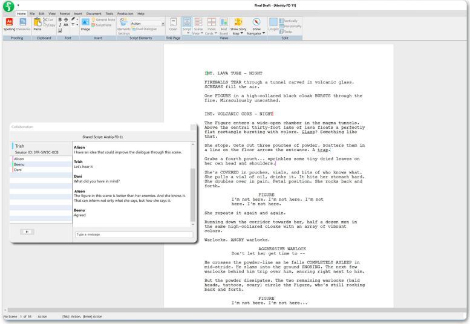Click the Cut scissors button
This screenshot has height=324, width=470.
click(48, 20)
